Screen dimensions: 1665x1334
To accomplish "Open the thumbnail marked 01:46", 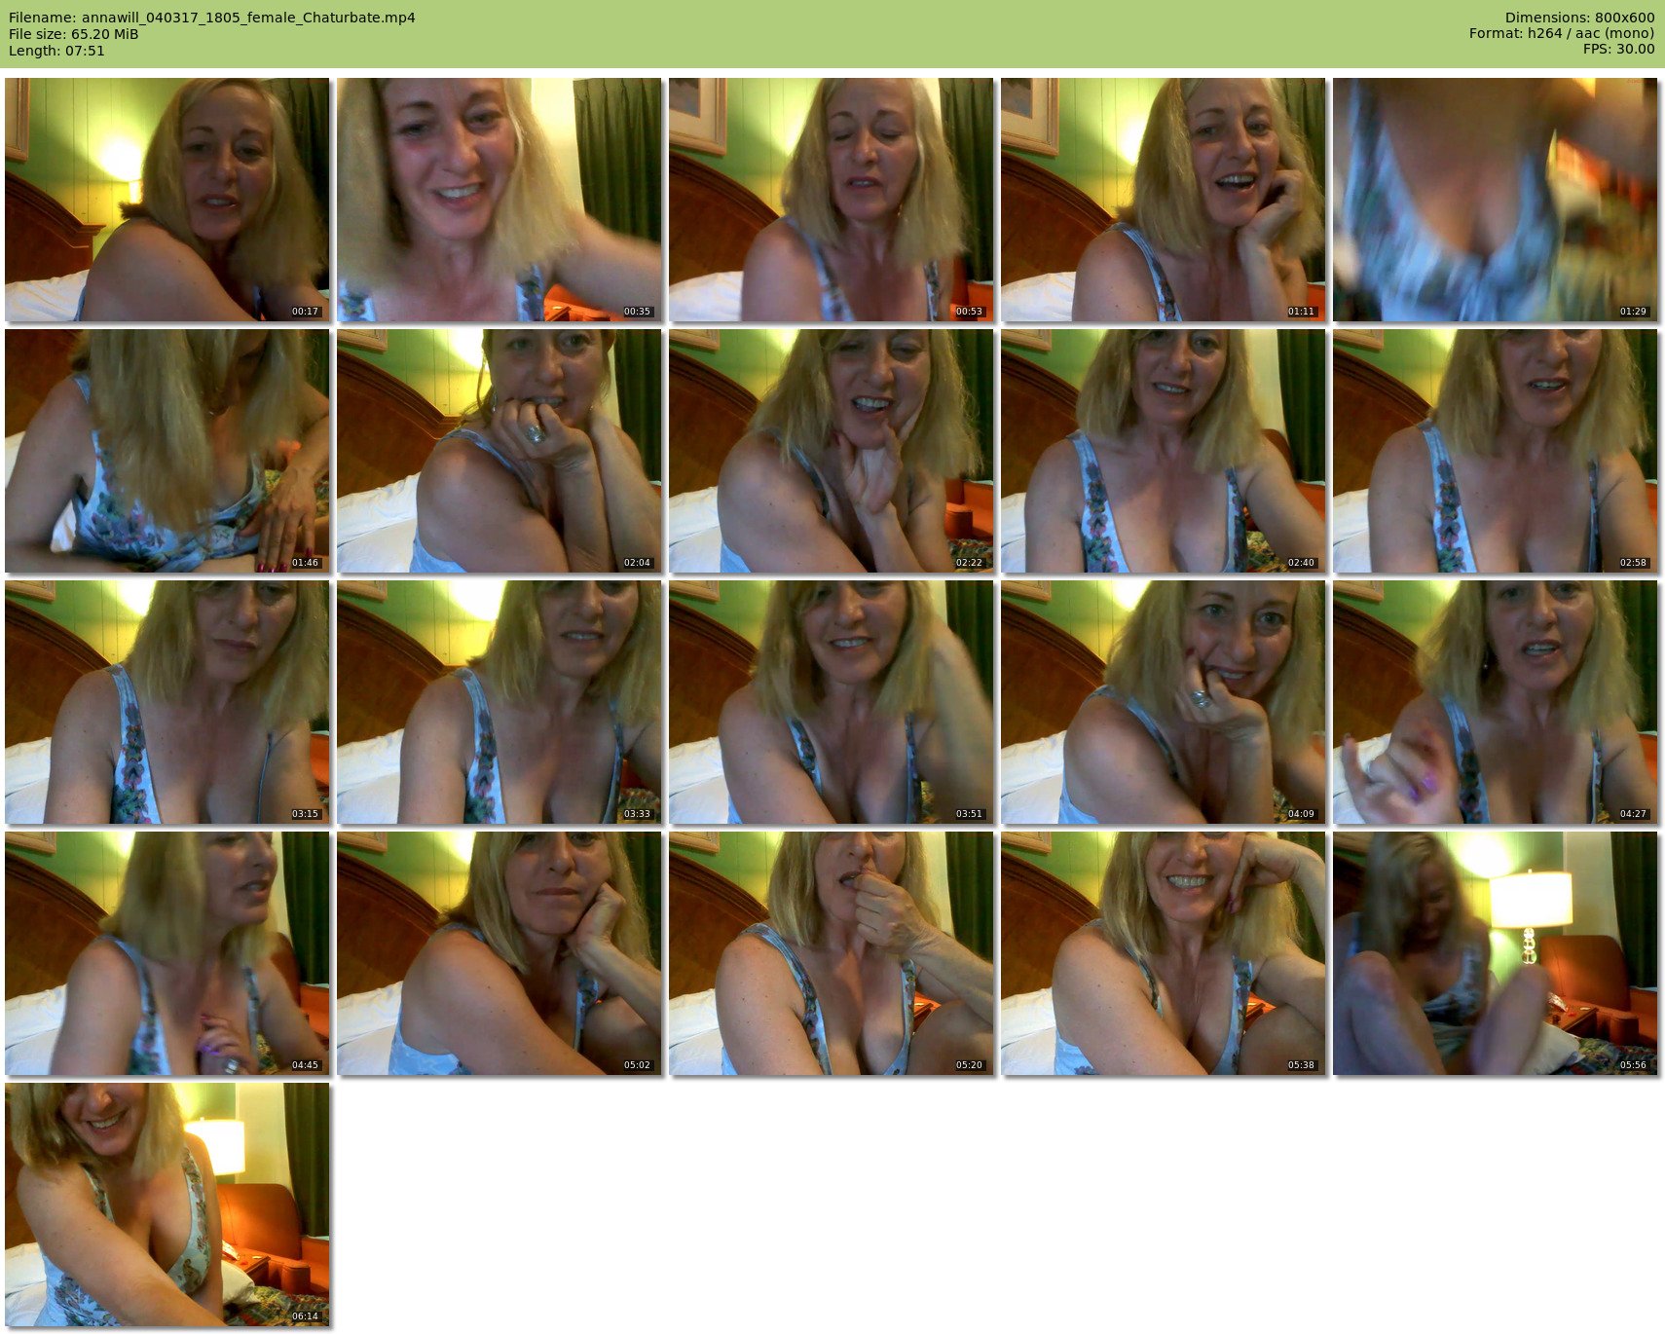I will pos(166,451).
